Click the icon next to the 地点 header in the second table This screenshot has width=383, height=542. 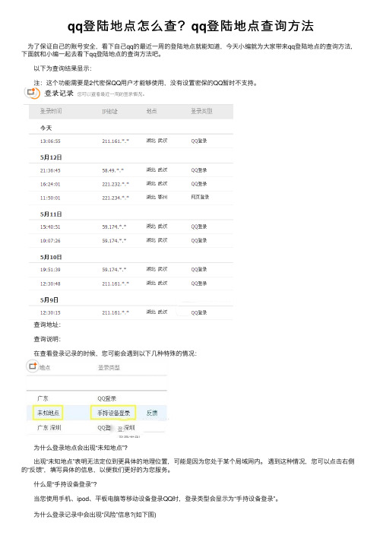33,366
